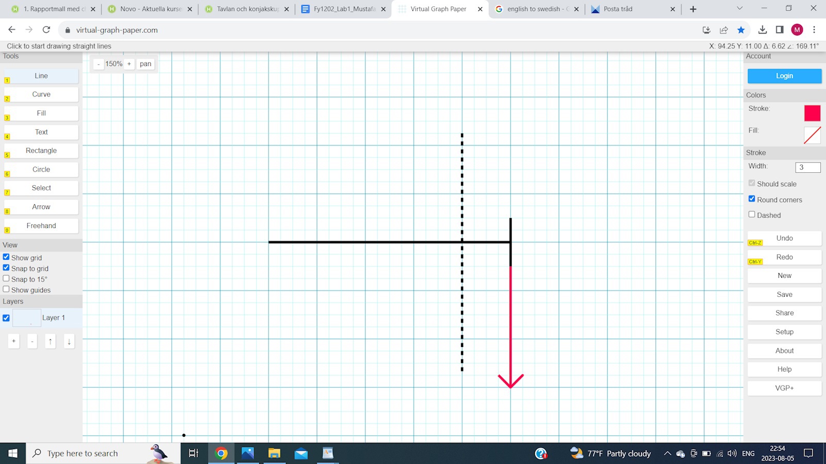The height and width of the screenshot is (464, 826).
Task: Click the blue Login button
Action: pos(784,76)
